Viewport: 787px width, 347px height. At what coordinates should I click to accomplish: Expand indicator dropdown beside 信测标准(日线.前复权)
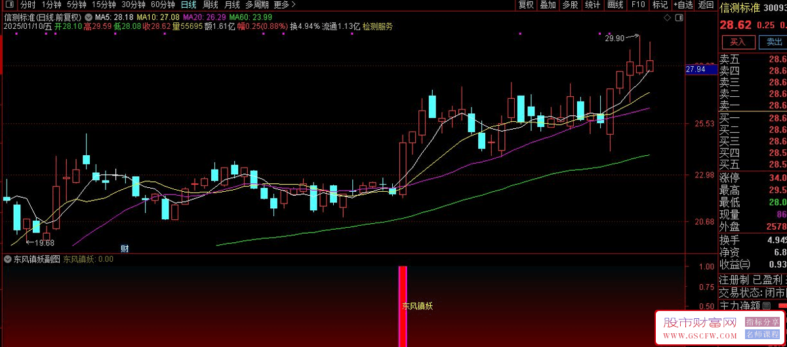click(88, 16)
